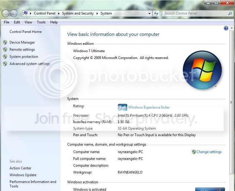This screenshot has height=191, width=235.
Task: Click the computer icon in address bar
Action: [x=26, y=13]
